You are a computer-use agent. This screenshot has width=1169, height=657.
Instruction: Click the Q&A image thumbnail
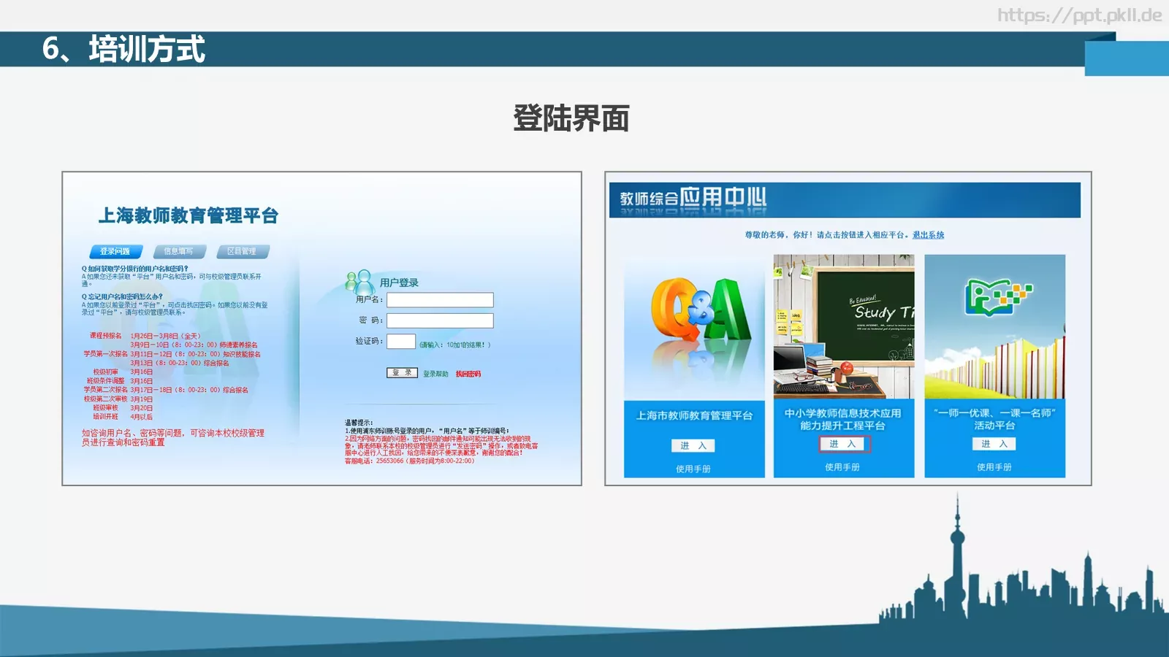pyautogui.click(x=694, y=326)
